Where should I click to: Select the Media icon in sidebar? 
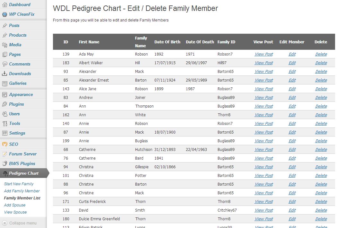(4, 45)
